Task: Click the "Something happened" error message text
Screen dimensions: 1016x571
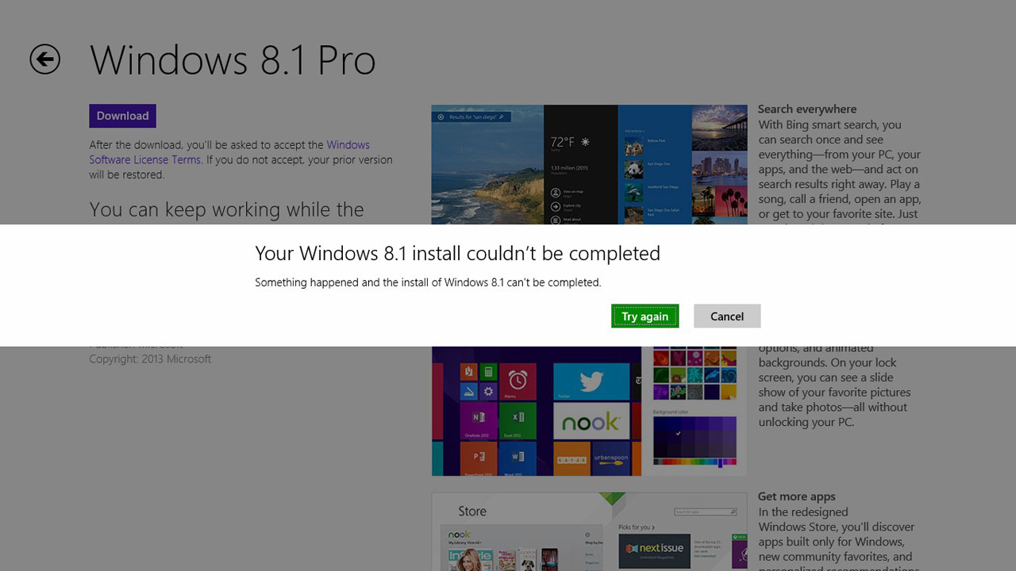Action: point(428,282)
